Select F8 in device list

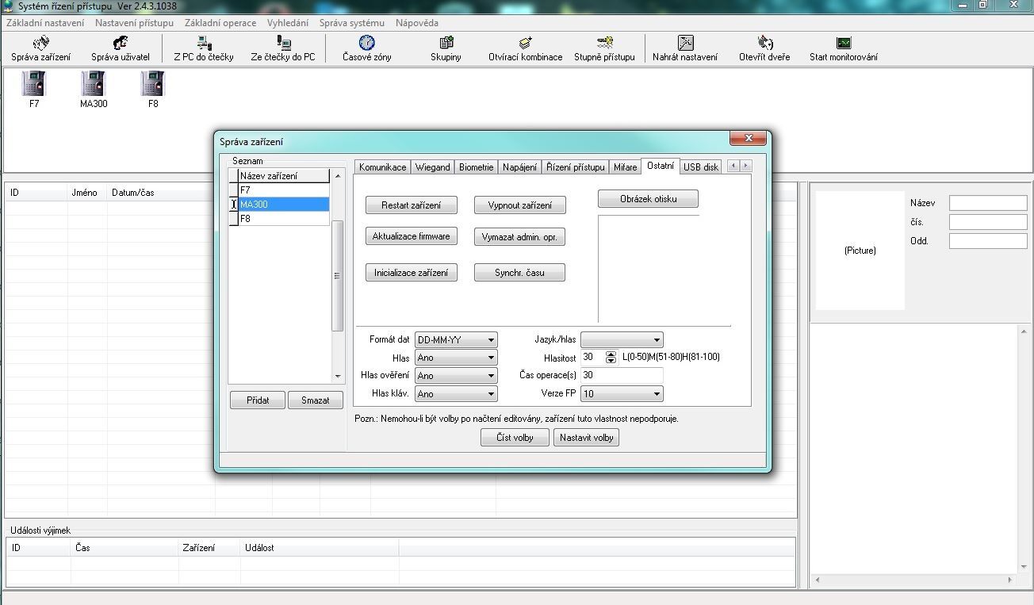coord(283,219)
